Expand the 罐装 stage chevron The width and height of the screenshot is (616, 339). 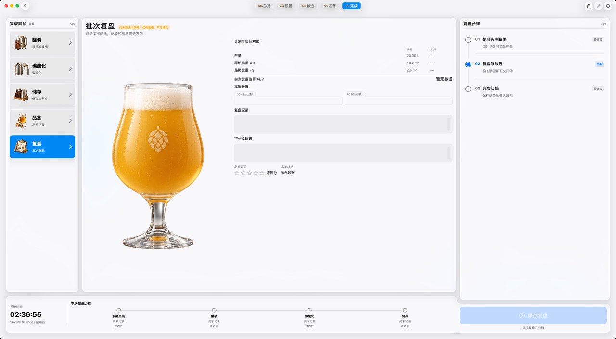click(70, 43)
